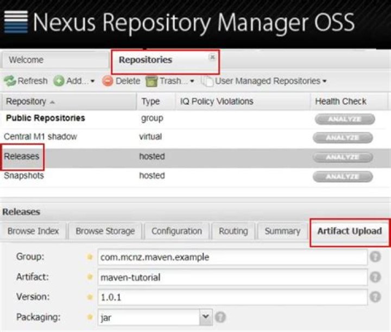Select the Snapshots repository row
The height and width of the screenshot is (332, 391).
[24, 176]
